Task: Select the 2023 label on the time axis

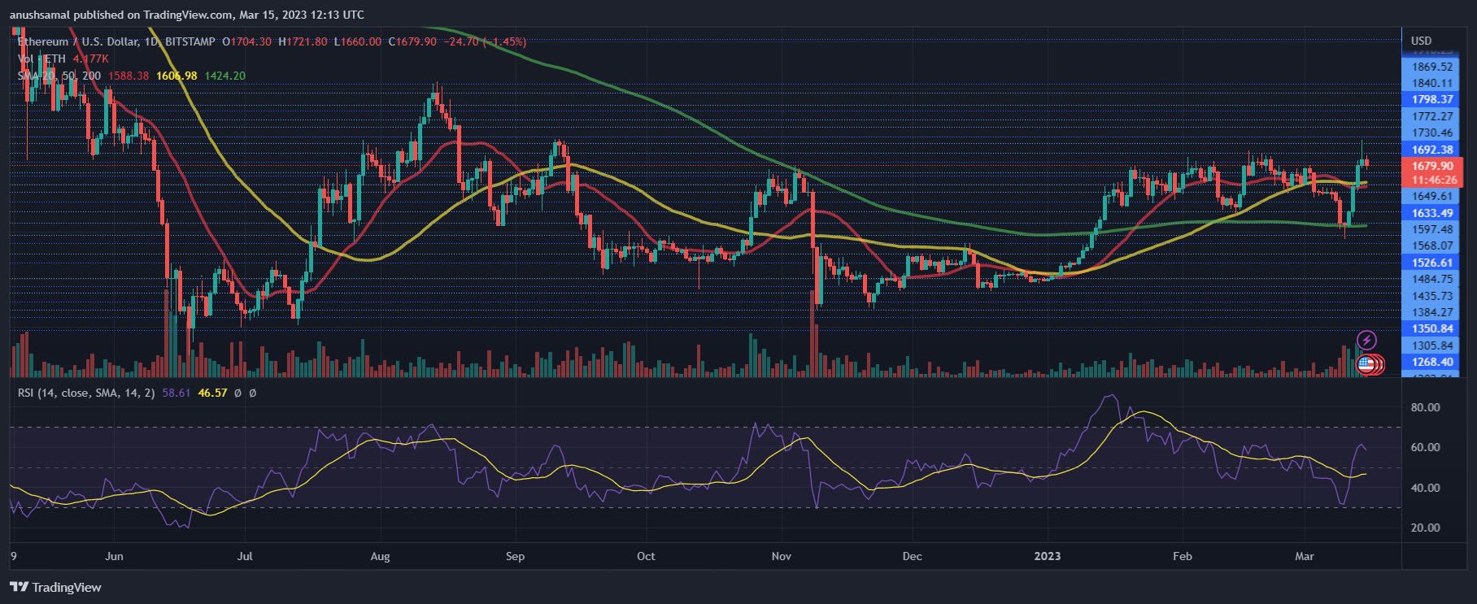Action: (x=1047, y=556)
